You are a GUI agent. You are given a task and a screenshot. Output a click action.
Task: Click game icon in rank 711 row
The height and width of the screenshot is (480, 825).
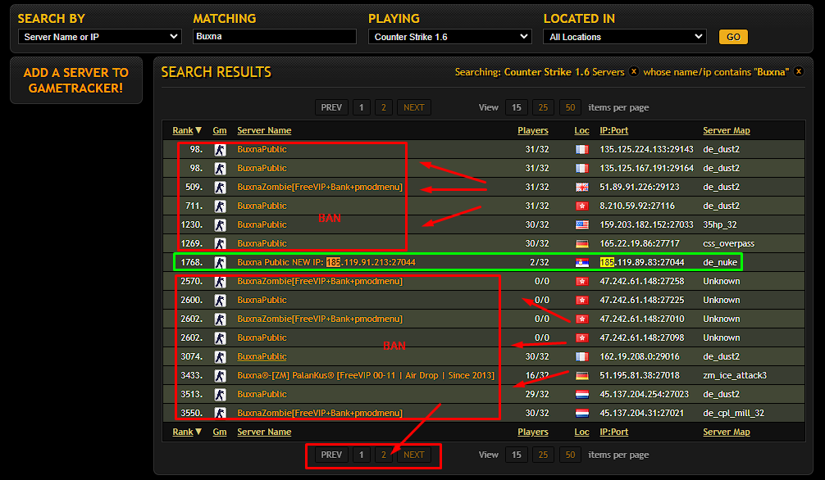click(x=220, y=206)
